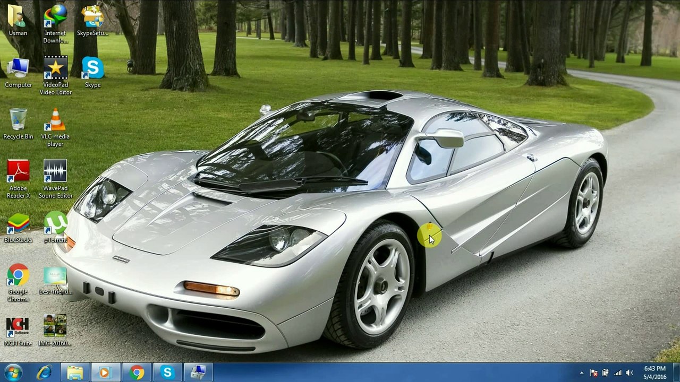Select the Recycle Bin icon
This screenshot has height=382, width=680.
tap(18, 121)
